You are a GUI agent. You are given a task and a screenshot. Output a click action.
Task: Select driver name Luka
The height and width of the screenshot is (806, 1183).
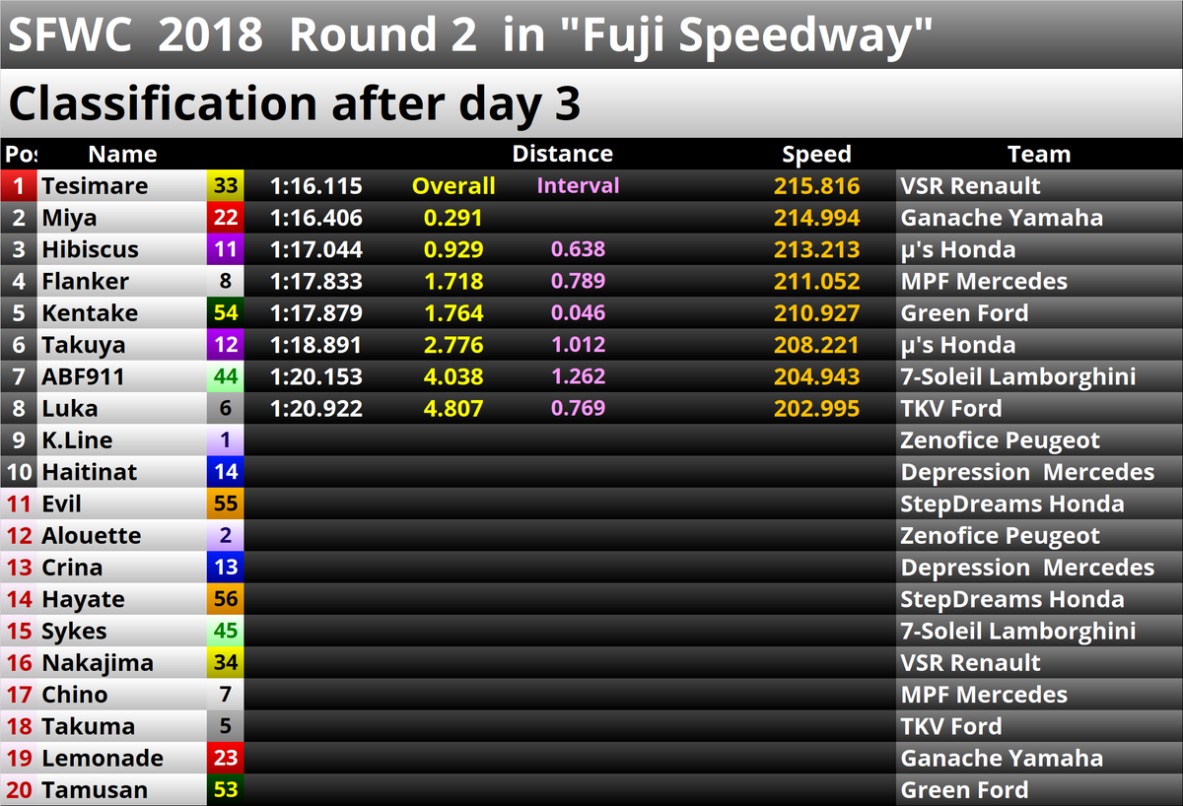pos(69,408)
